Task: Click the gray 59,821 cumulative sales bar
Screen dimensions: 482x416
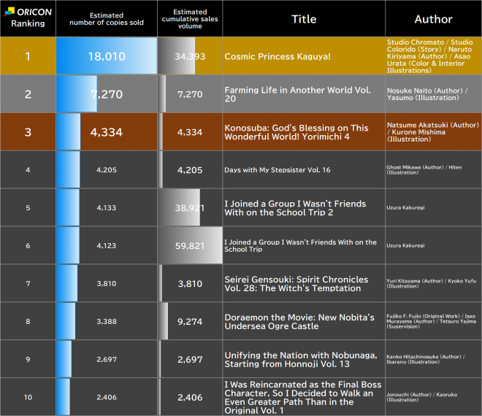Action: (190, 246)
